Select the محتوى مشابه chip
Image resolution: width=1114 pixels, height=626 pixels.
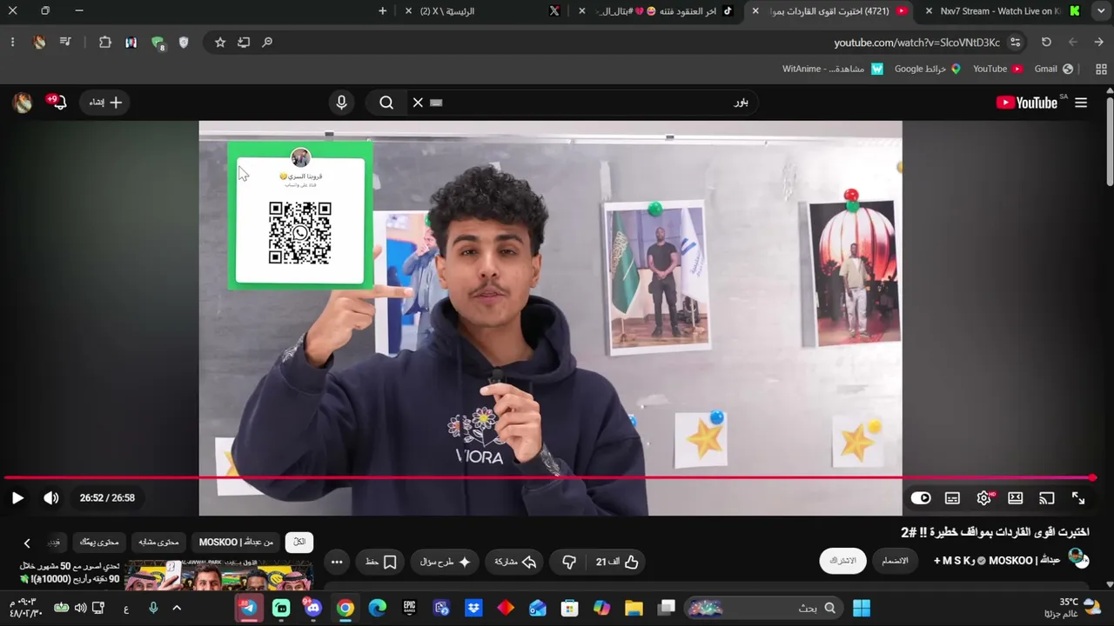[158, 543]
